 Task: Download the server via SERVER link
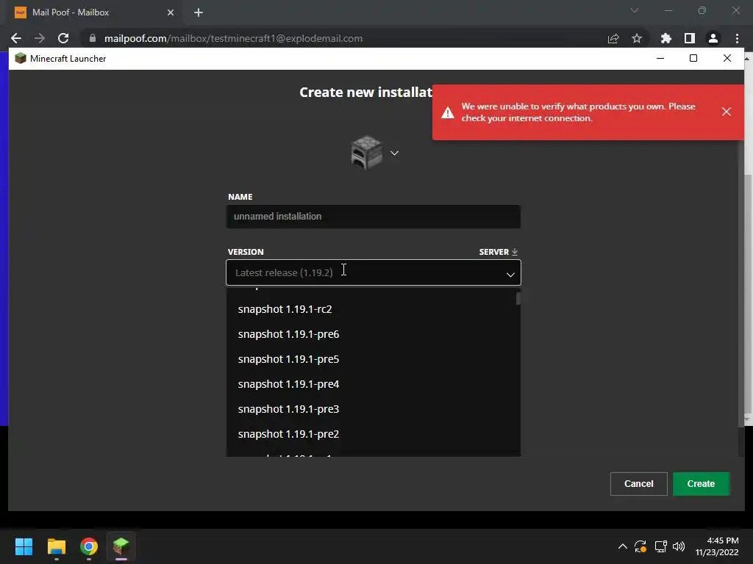point(498,252)
